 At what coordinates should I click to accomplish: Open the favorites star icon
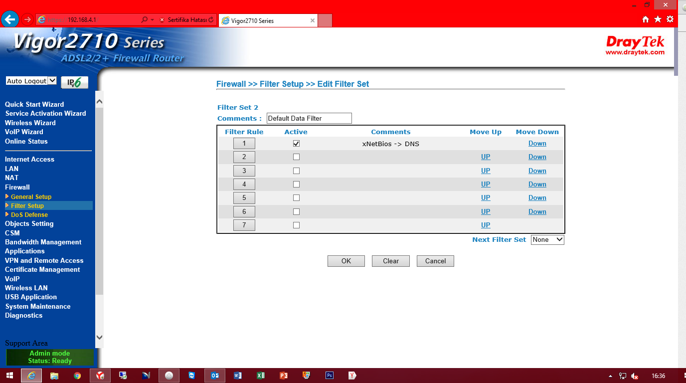pos(658,19)
